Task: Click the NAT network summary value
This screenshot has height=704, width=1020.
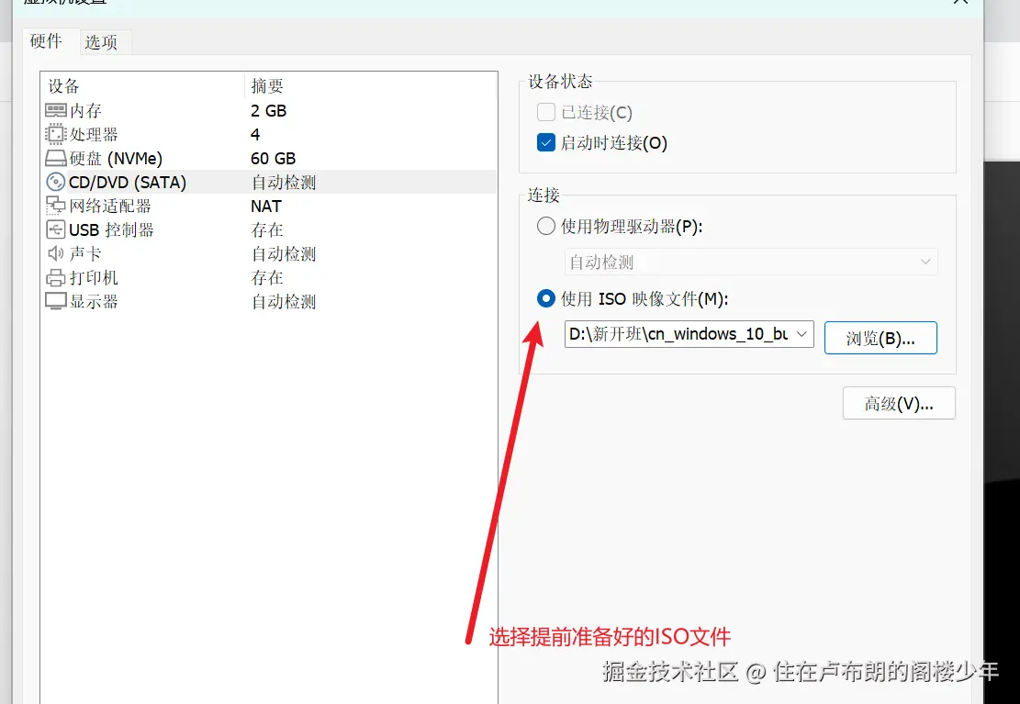Action: click(266, 207)
